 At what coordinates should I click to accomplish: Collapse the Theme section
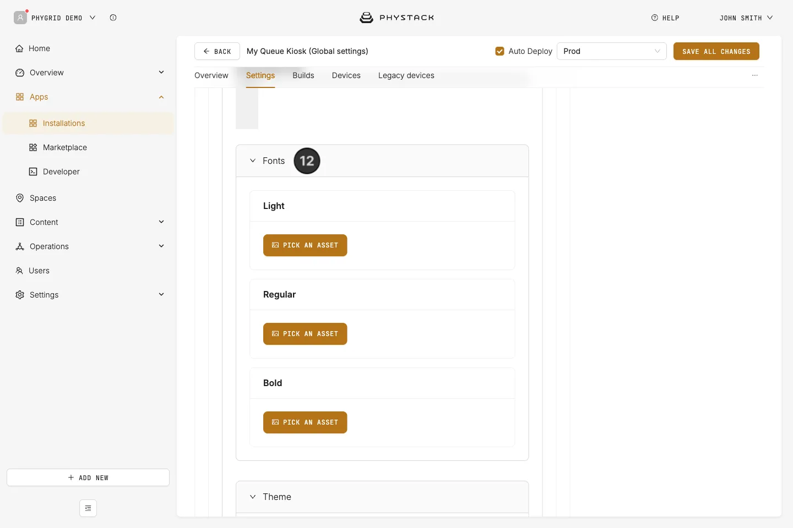pos(253,497)
